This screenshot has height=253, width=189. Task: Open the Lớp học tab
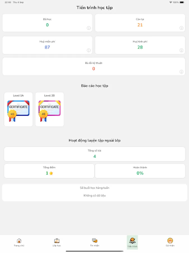coord(57,242)
